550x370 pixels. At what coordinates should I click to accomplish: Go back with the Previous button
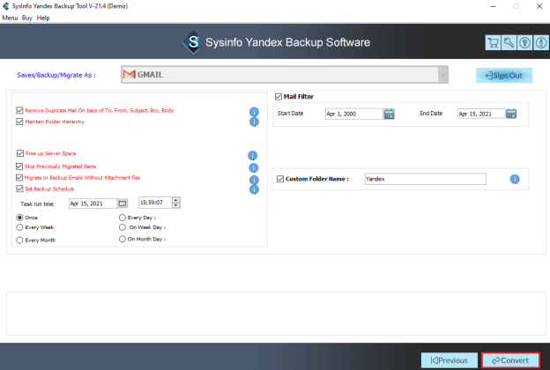[x=450, y=359]
